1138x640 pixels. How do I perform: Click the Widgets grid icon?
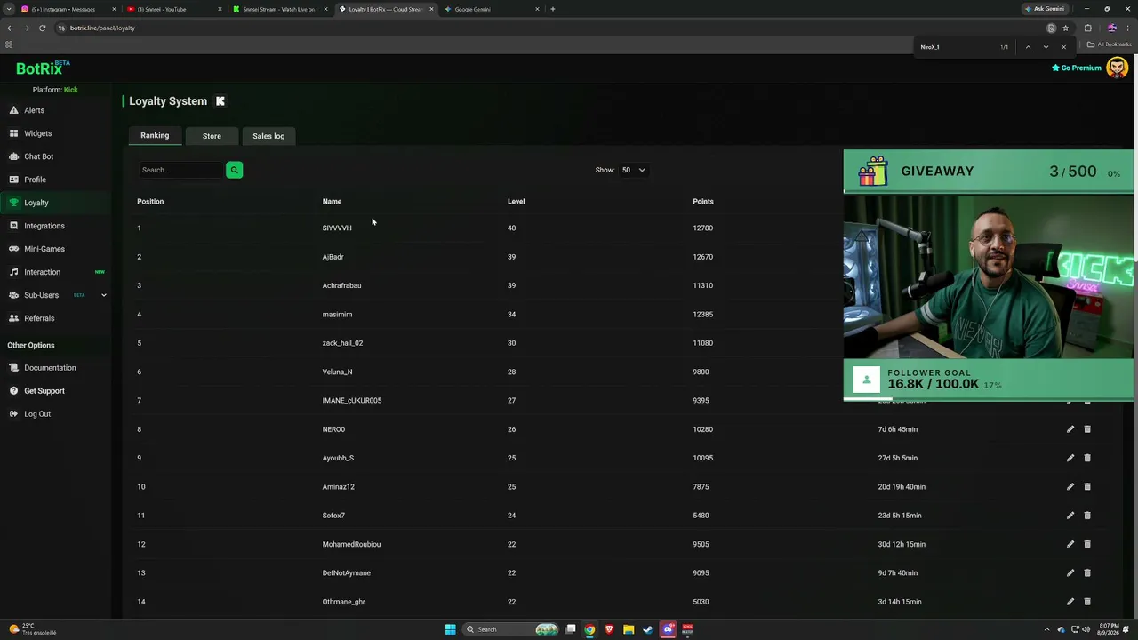[x=13, y=133]
